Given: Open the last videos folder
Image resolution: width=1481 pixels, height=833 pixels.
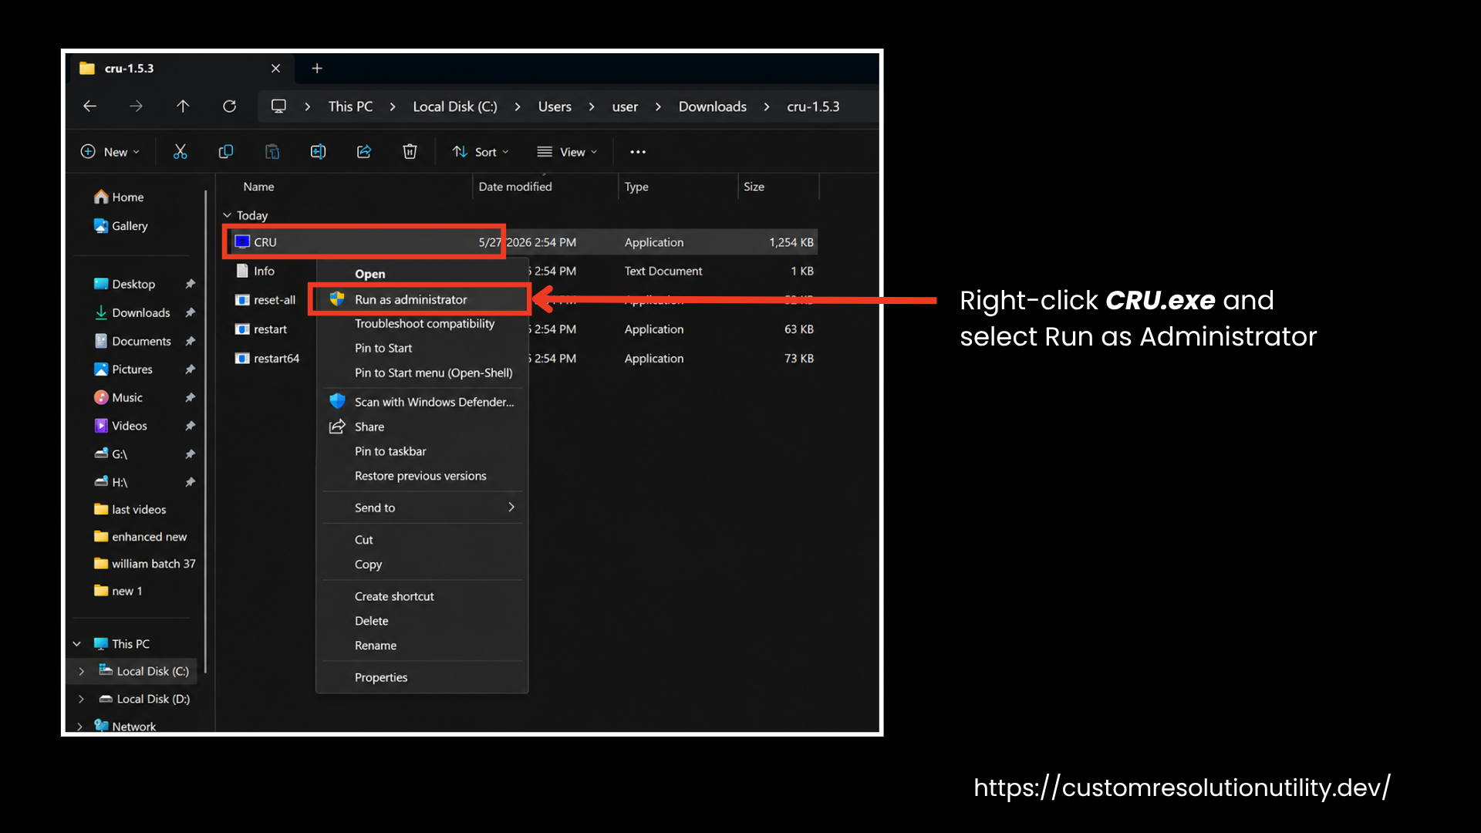Looking at the screenshot, I should [130, 510].
